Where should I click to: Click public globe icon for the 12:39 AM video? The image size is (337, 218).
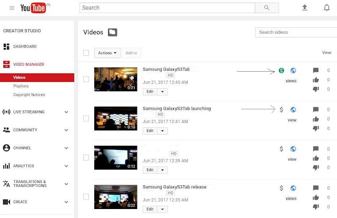(x=293, y=149)
